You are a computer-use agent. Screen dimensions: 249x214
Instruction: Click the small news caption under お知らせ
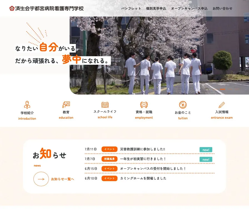pyautogui.click(x=37, y=166)
